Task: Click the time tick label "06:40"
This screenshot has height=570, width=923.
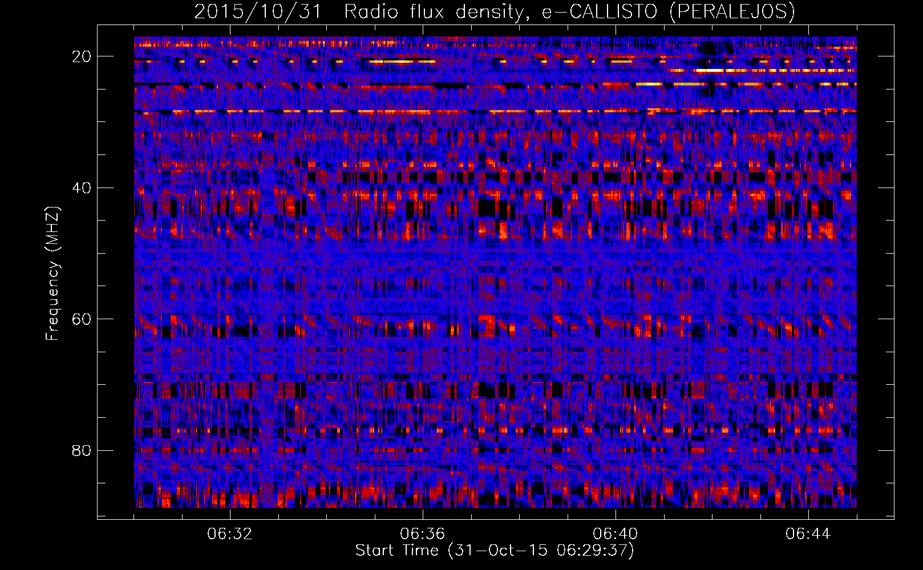Action: tap(616, 534)
